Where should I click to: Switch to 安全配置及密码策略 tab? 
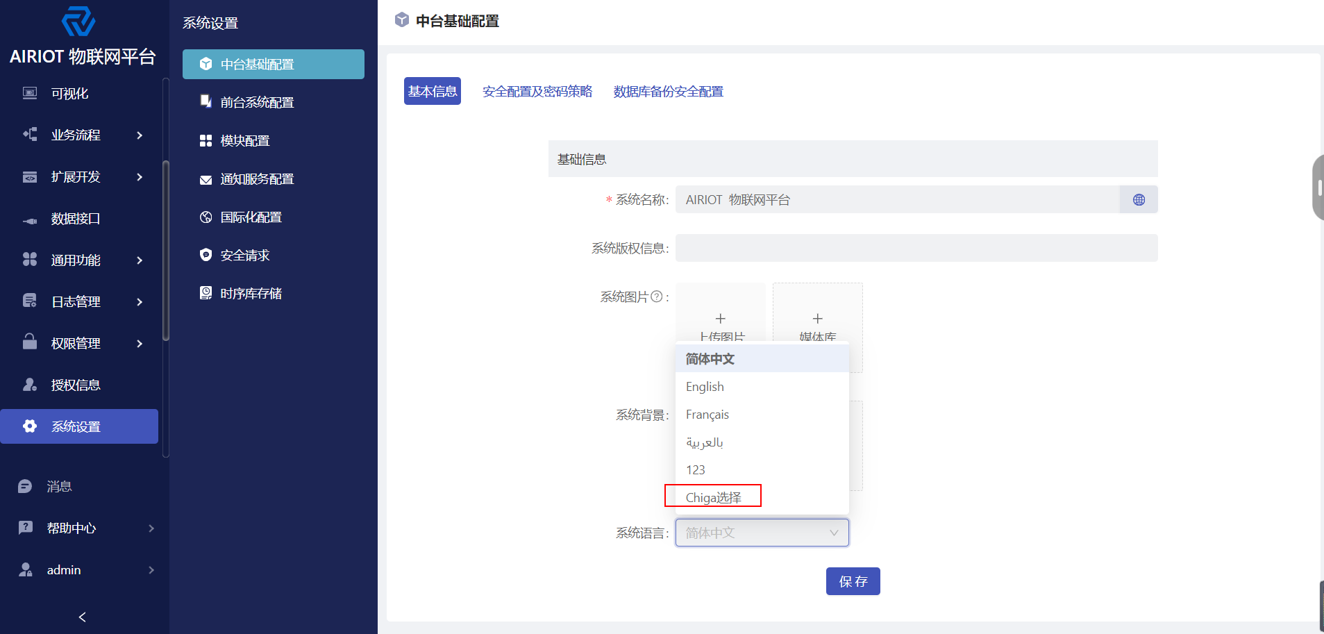pos(537,91)
